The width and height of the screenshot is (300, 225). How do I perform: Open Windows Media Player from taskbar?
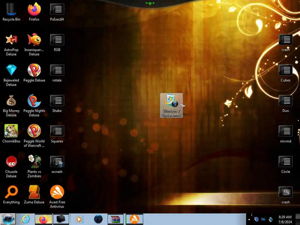pos(79,219)
